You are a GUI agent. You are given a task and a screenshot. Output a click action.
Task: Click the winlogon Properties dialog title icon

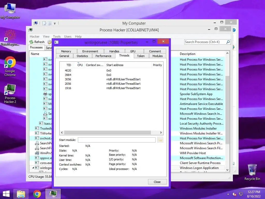pyautogui.click(x=56, y=42)
